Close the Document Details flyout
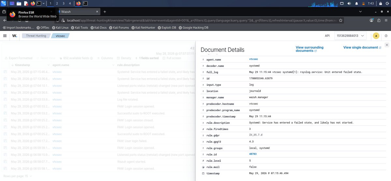 (x=386, y=45)
